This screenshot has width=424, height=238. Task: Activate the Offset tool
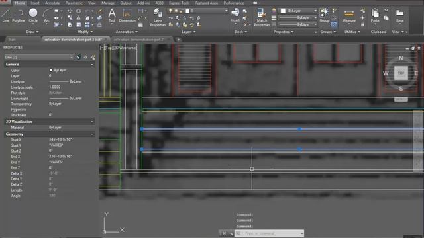99,25
